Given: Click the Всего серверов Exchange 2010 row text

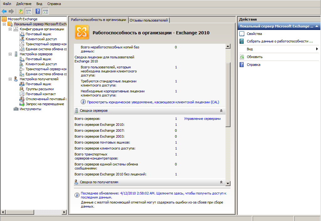Looking at the screenshot, I should point(99,125).
